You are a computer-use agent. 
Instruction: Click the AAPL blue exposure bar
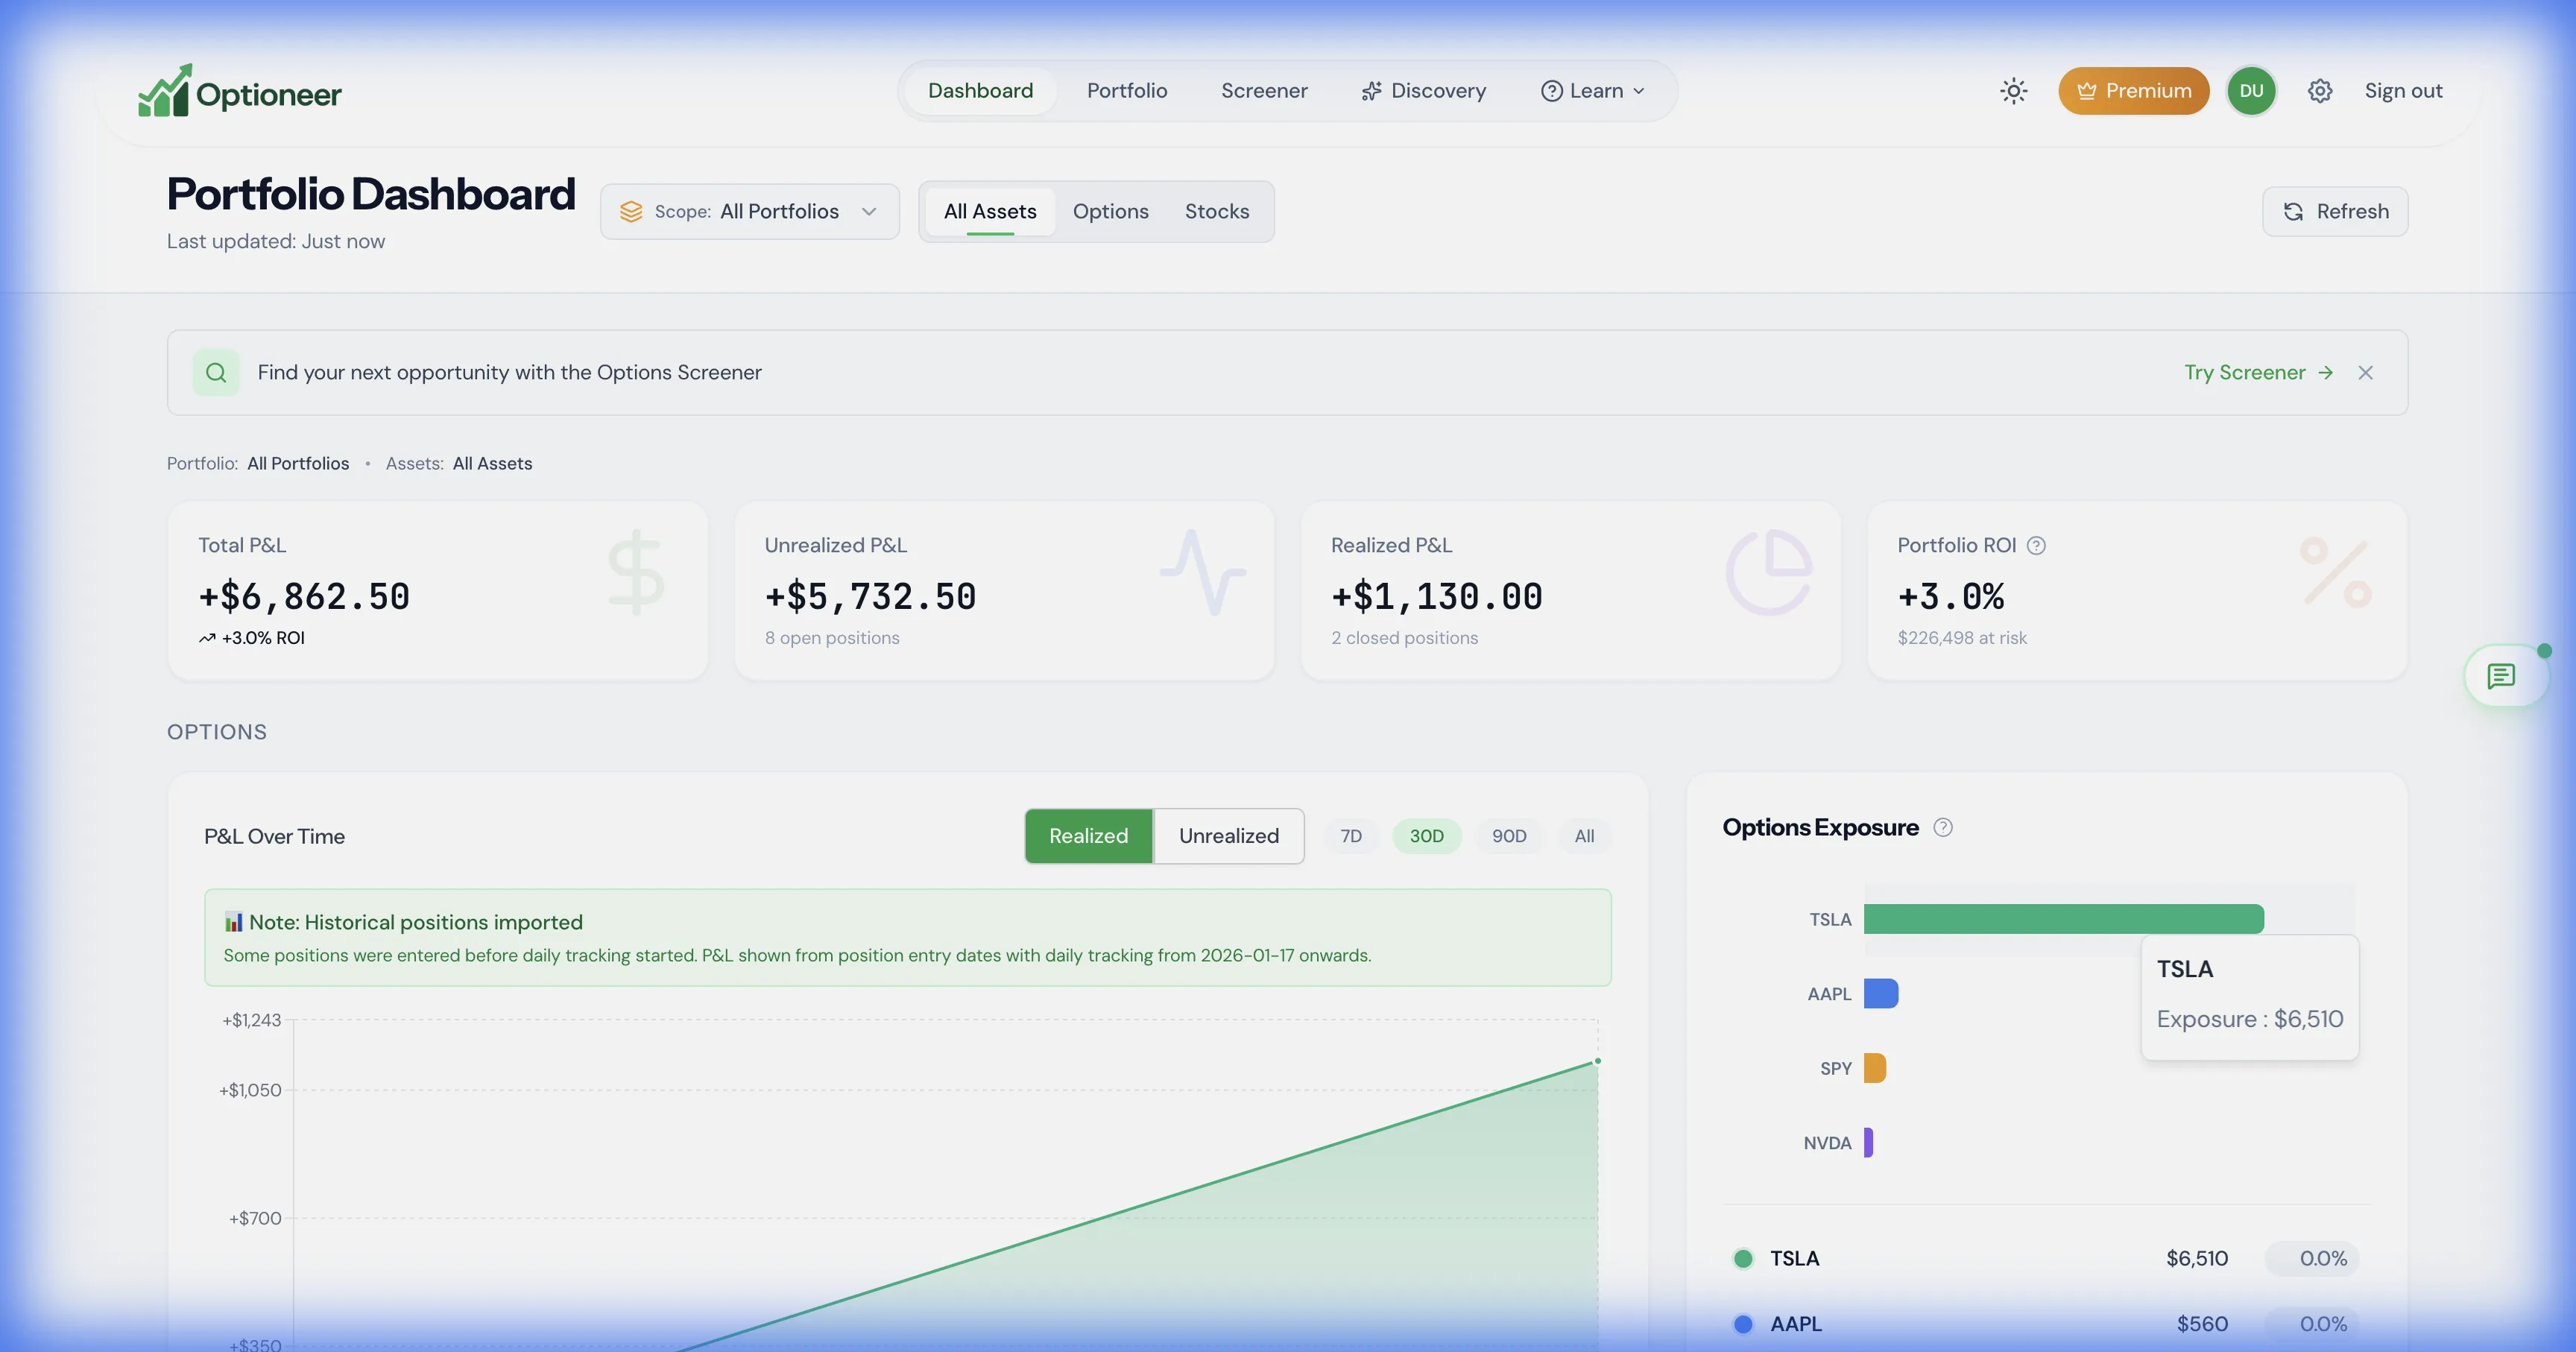(1881, 993)
